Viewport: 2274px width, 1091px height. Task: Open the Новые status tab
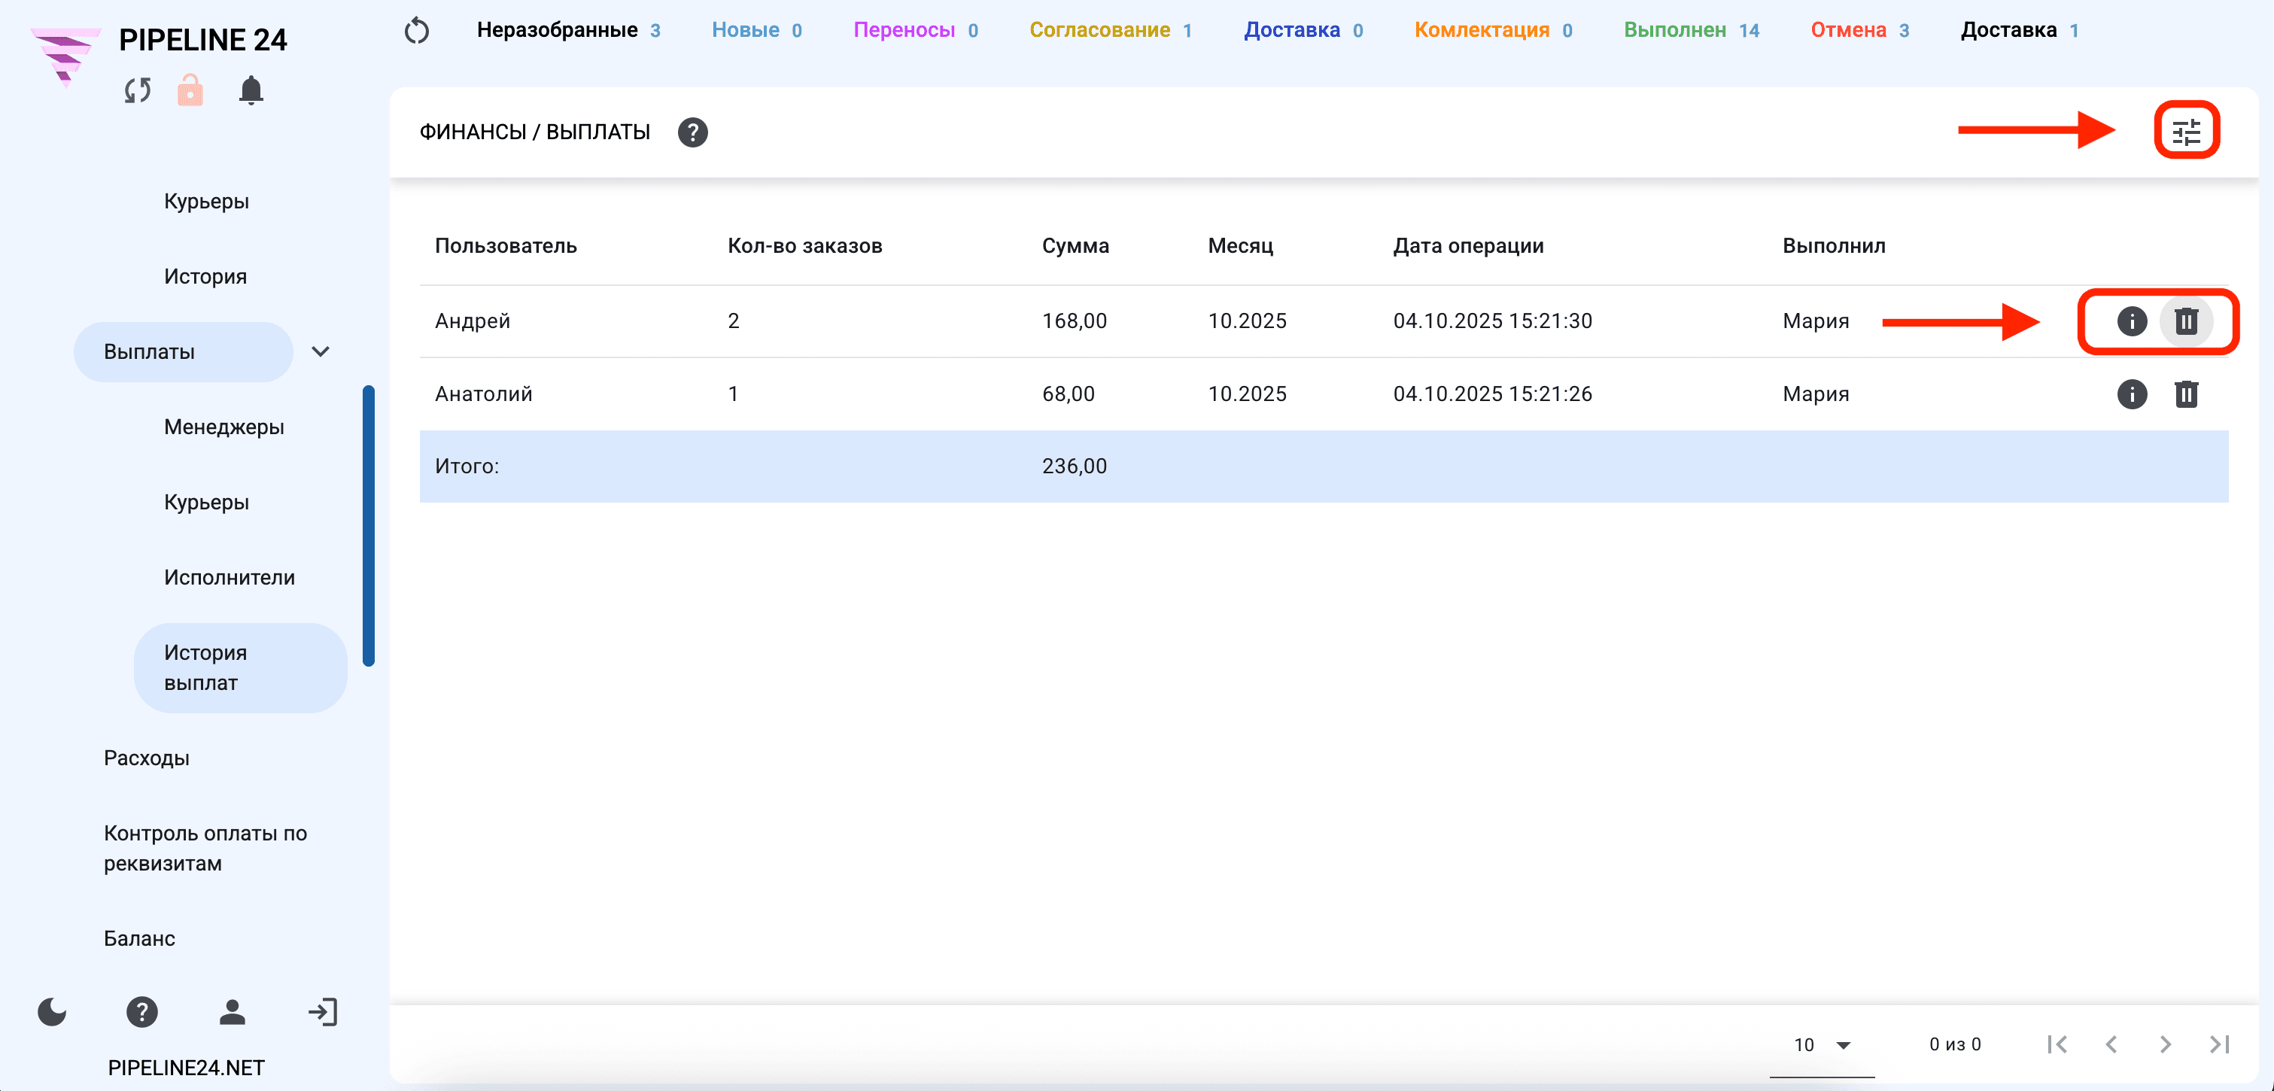756,30
